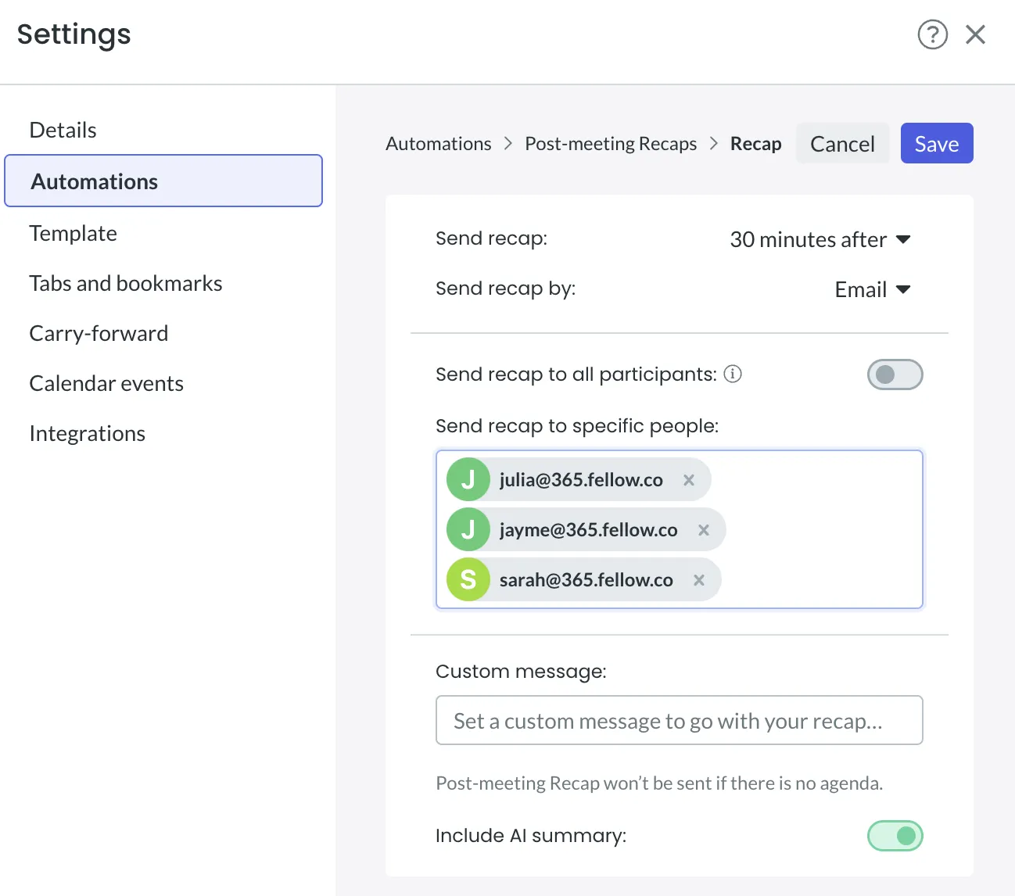The image size is (1015, 896).
Task: Remove jayme@365.fellow.co from recipients
Action: (x=704, y=530)
